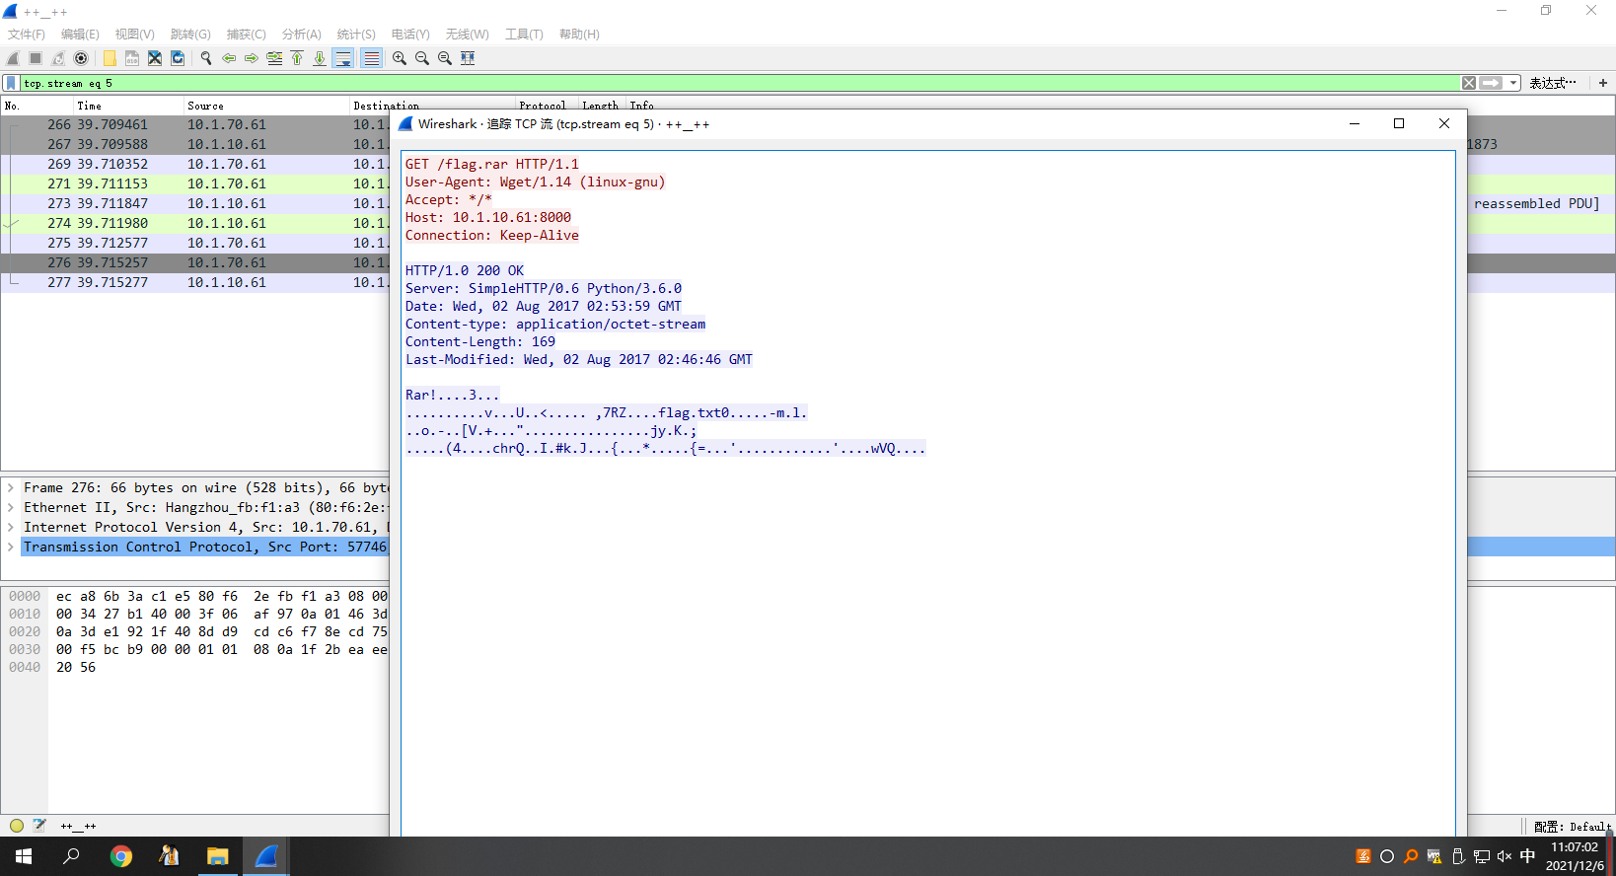Click GET /flag.rar request line in stream

(491, 164)
